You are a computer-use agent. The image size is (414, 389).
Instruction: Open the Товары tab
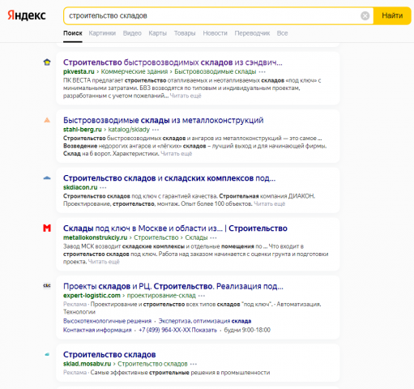point(185,33)
